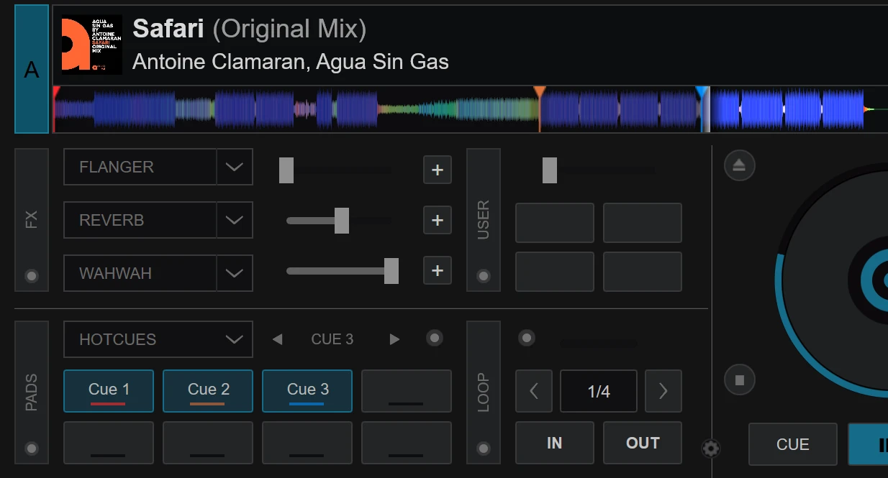Click the red cue marker on the waveform
Image resolution: width=888 pixels, height=478 pixels.
(x=55, y=91)
